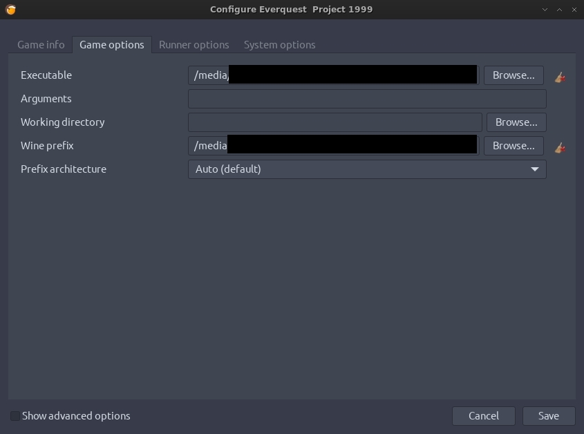Select the Game options tab
Screen dimensions: 584x434
(x=112, y=45)
